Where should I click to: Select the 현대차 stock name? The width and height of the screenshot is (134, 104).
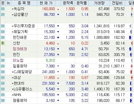coord(18,83)
